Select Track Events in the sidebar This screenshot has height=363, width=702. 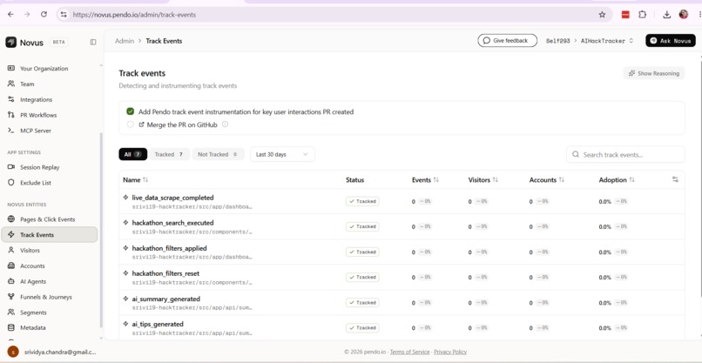(x=50, y=234)
